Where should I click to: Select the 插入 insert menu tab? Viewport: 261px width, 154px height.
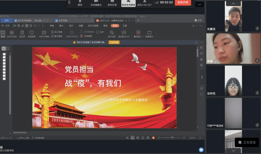(61, 26)
